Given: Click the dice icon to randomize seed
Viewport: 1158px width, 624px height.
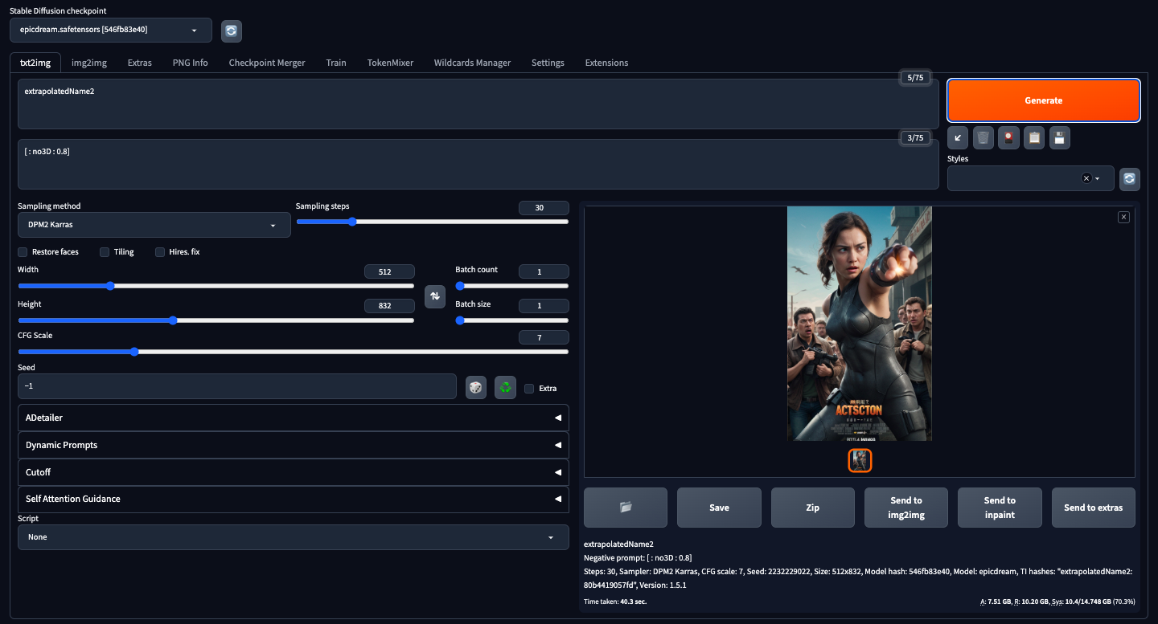Looking at the screenshot, I should (x=476, y=388).
